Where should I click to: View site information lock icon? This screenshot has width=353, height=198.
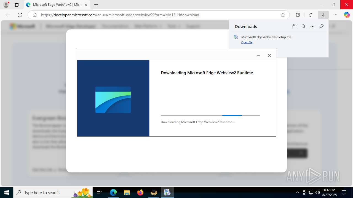click(35, 15)
